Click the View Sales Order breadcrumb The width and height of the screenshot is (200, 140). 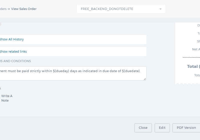(24, 9)
